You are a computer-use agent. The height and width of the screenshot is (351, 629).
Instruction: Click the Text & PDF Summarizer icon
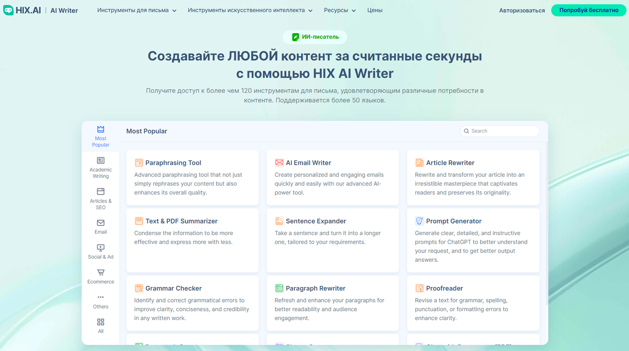tap(139, 221)
